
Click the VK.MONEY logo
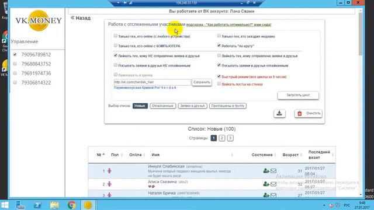click(39, 20)
